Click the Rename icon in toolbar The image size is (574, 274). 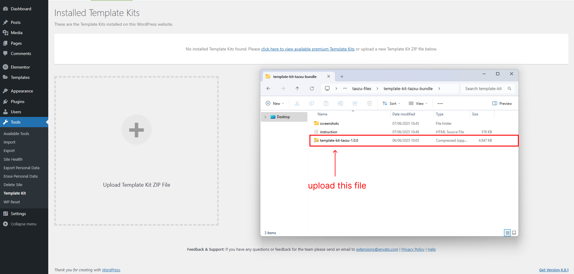(341, 103)
